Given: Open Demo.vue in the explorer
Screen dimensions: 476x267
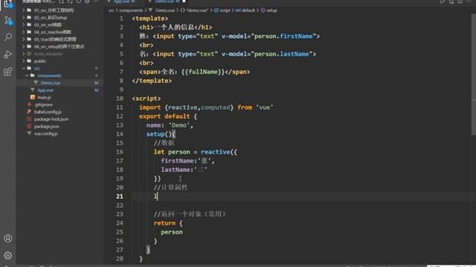Looking at the screenshot, I should point(51,83).
